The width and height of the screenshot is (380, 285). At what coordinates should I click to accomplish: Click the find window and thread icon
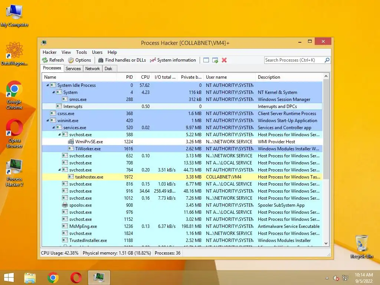[215, 60]
